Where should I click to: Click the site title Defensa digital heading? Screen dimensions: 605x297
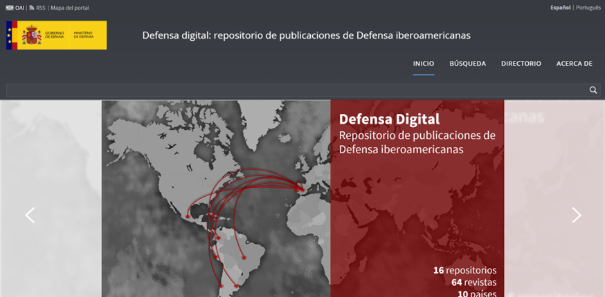(x=306, y=35)
